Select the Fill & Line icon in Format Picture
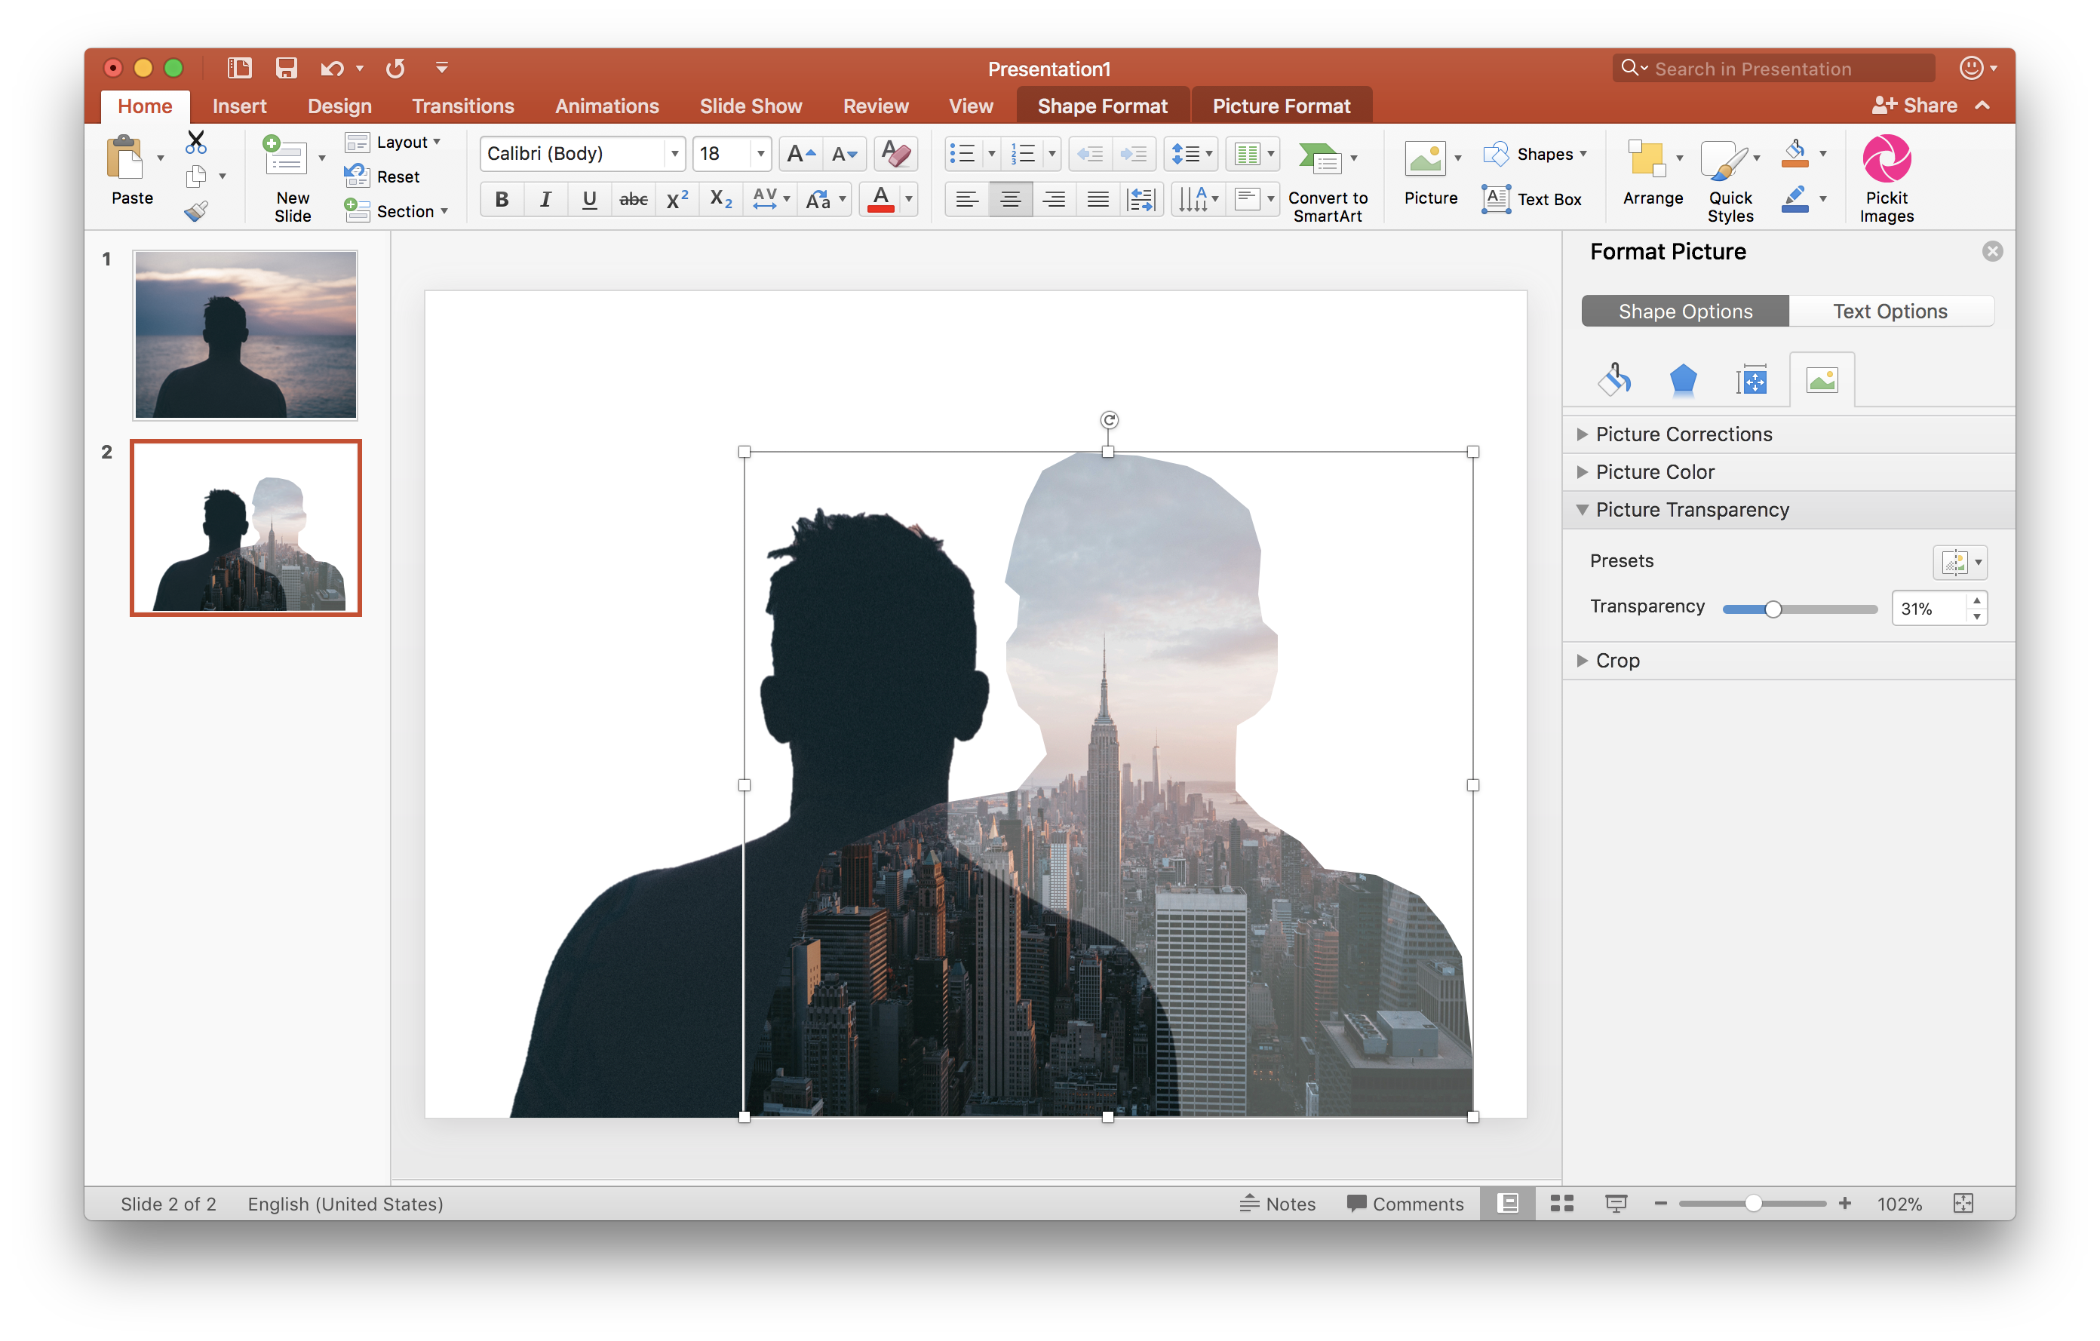 point(1614,379)
